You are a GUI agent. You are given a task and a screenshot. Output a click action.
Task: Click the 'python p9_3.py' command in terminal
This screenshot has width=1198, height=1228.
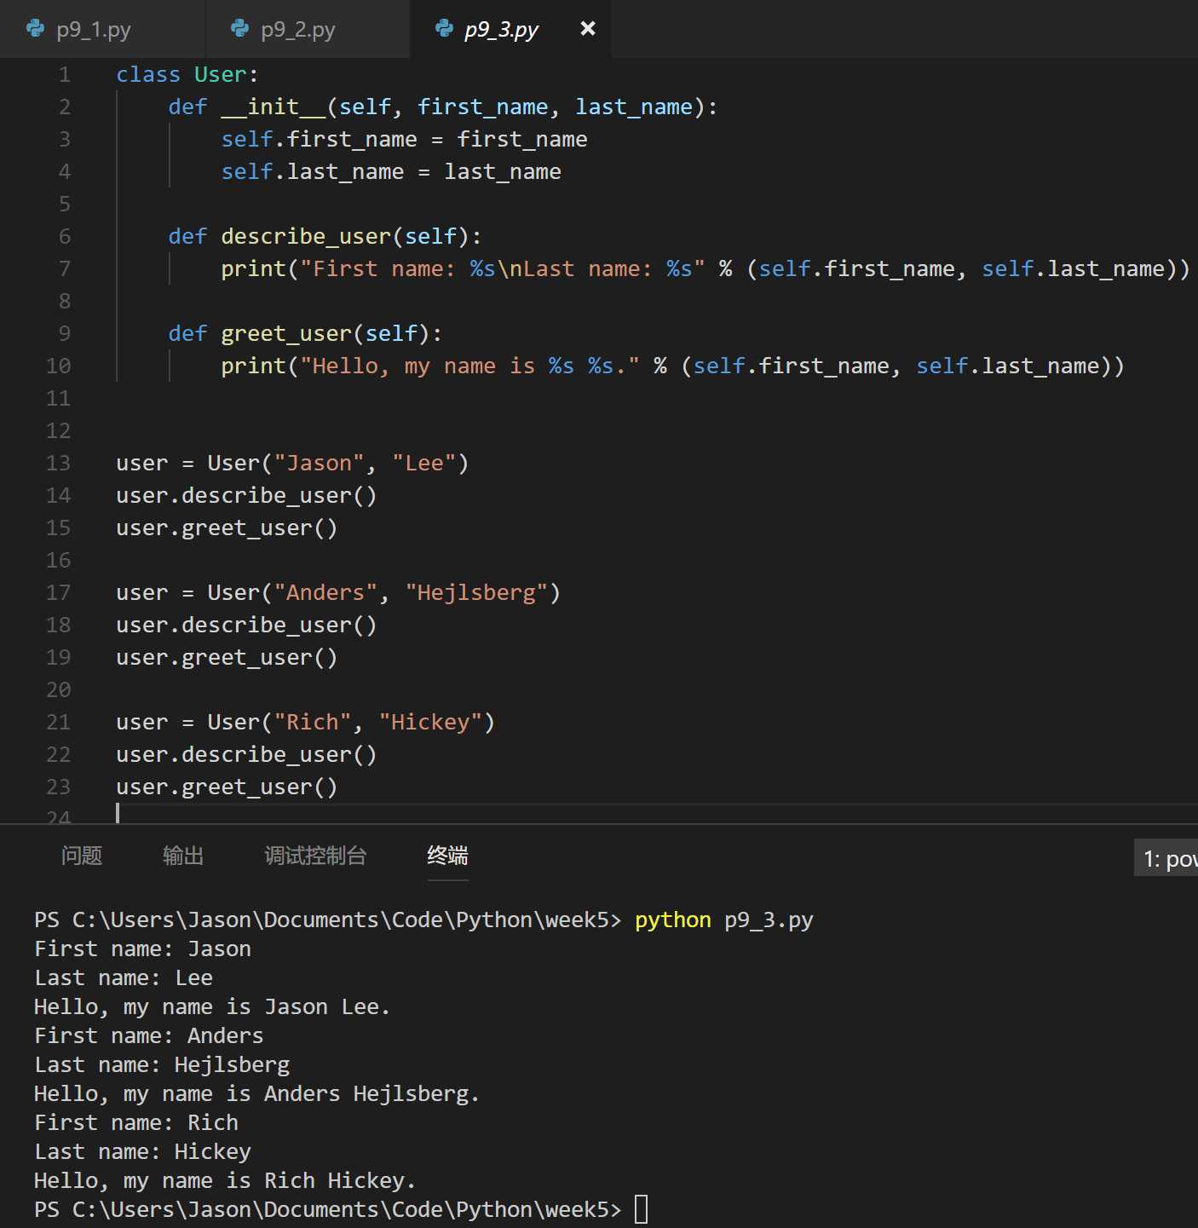724,920
